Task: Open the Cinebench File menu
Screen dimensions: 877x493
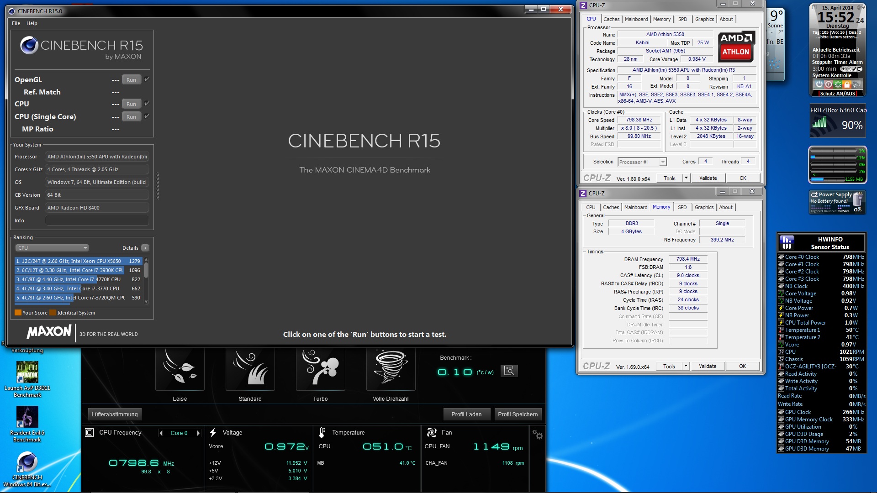Action: 16,23
